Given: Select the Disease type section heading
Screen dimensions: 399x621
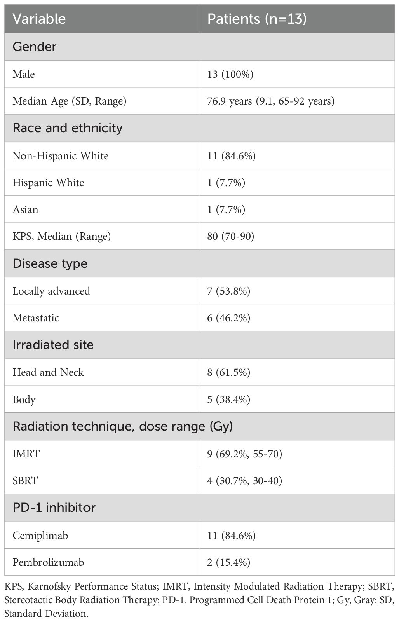Looking at the screenshot, I should (50, 263).
